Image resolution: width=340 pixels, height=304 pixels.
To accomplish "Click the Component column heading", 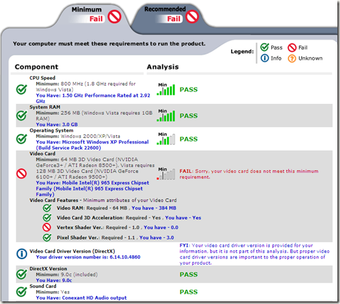I will point(36,67).
